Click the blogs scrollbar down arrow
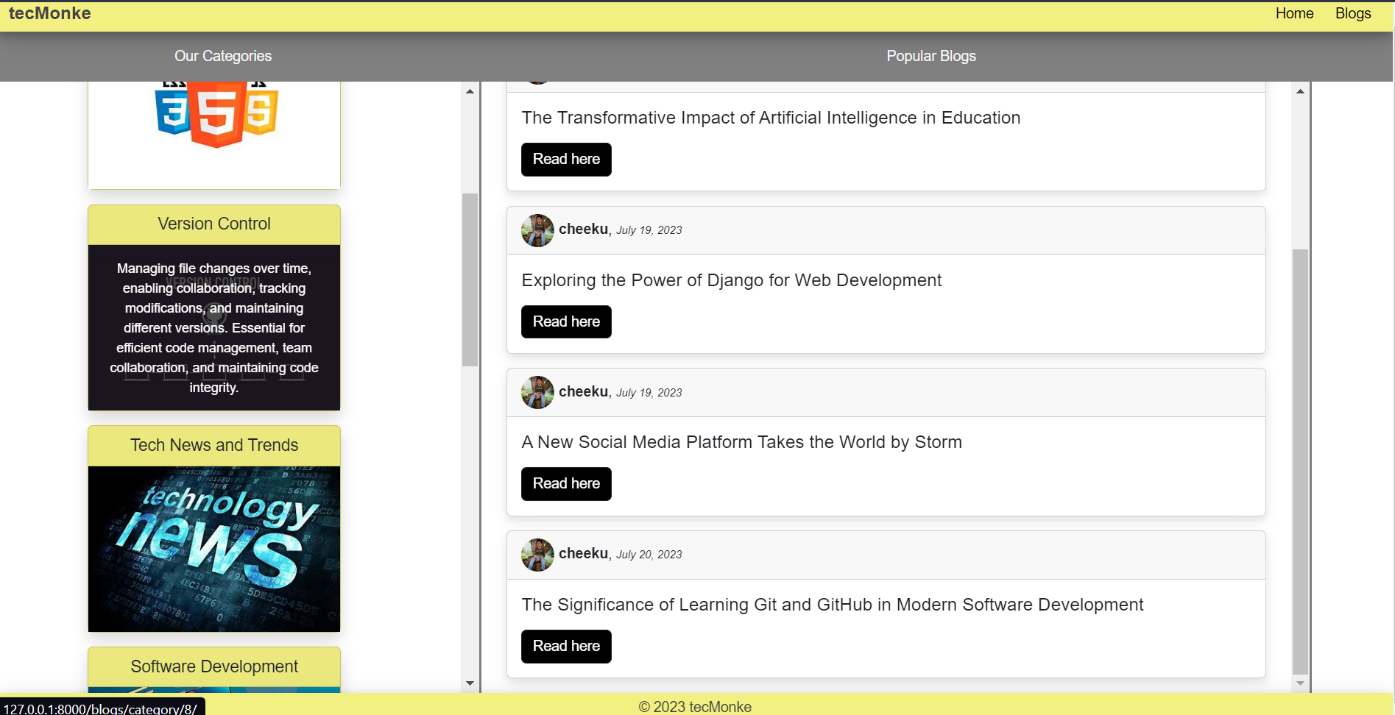 1300,683
